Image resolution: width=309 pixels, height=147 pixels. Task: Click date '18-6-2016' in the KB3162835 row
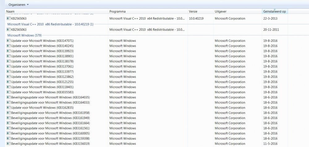click(x=270, y=108)
